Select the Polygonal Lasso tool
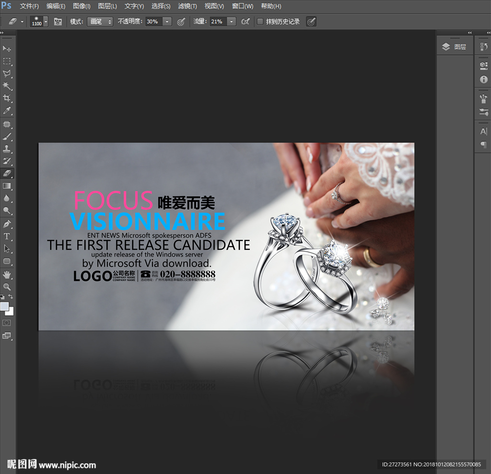 [7, 74]
